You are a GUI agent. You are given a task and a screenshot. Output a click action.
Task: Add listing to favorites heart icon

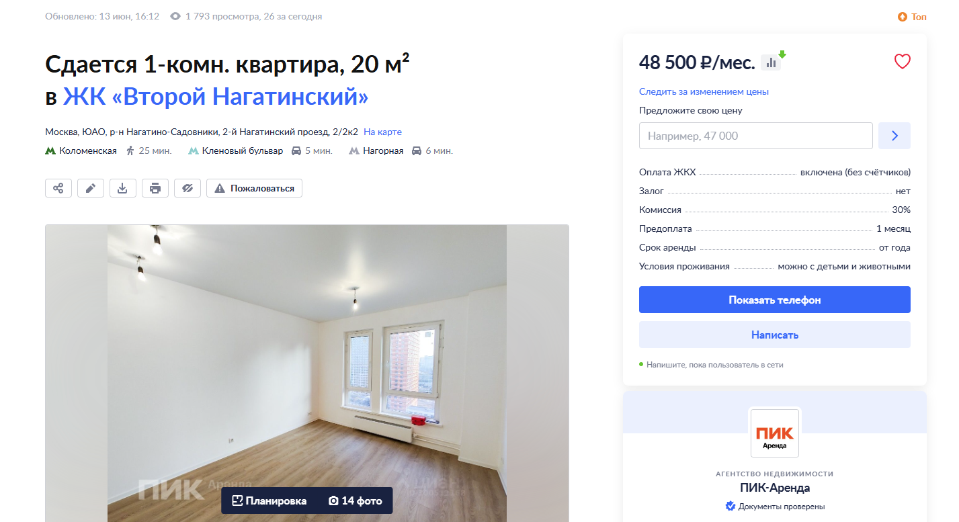pos(902,62)
